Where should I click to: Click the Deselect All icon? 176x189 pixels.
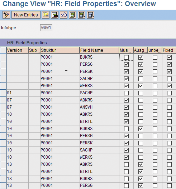[x=90, y=15]
